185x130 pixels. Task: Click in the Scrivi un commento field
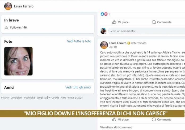146,31
